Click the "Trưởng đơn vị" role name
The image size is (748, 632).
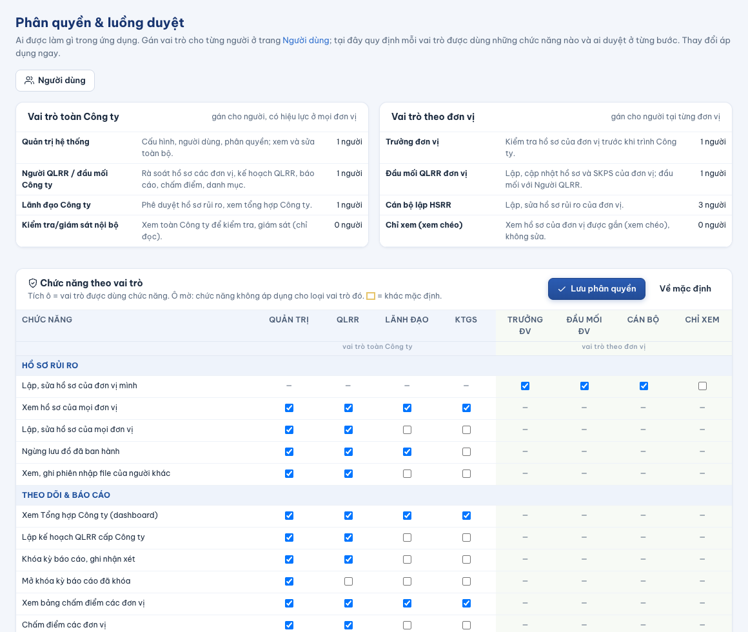(x=412, y=142)
